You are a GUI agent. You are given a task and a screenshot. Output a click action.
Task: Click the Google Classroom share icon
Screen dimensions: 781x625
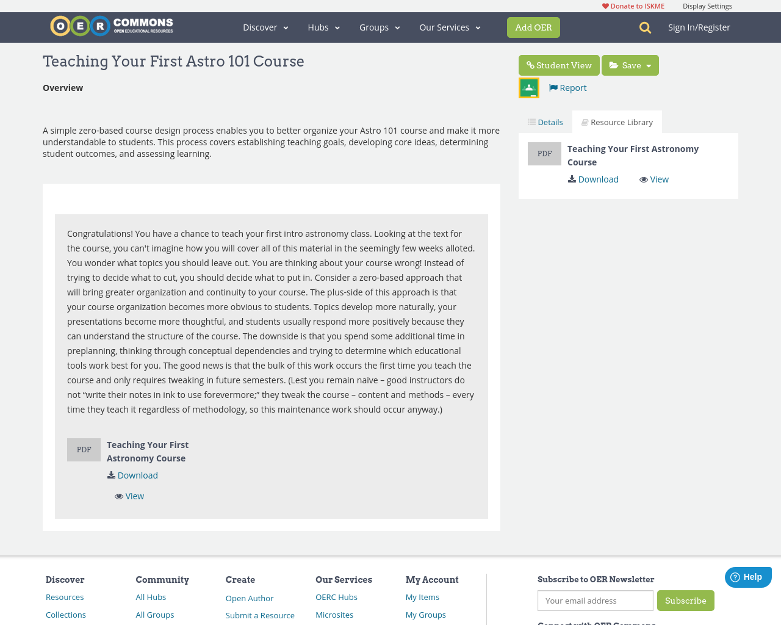tap(529, 88)
